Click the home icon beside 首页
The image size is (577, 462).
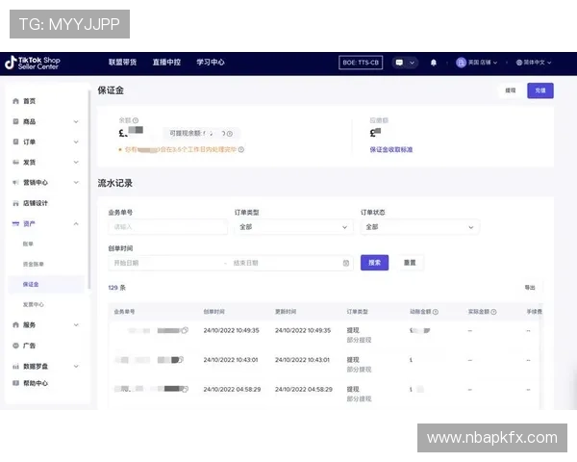tap(15, 101)
